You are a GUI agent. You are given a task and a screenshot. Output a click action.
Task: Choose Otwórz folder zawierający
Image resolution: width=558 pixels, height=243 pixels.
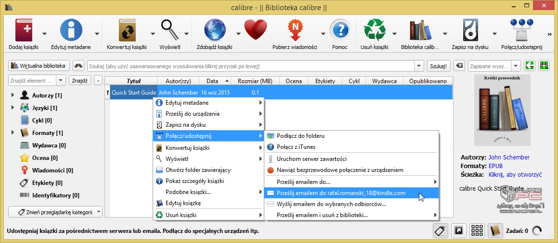coord(208,170)
